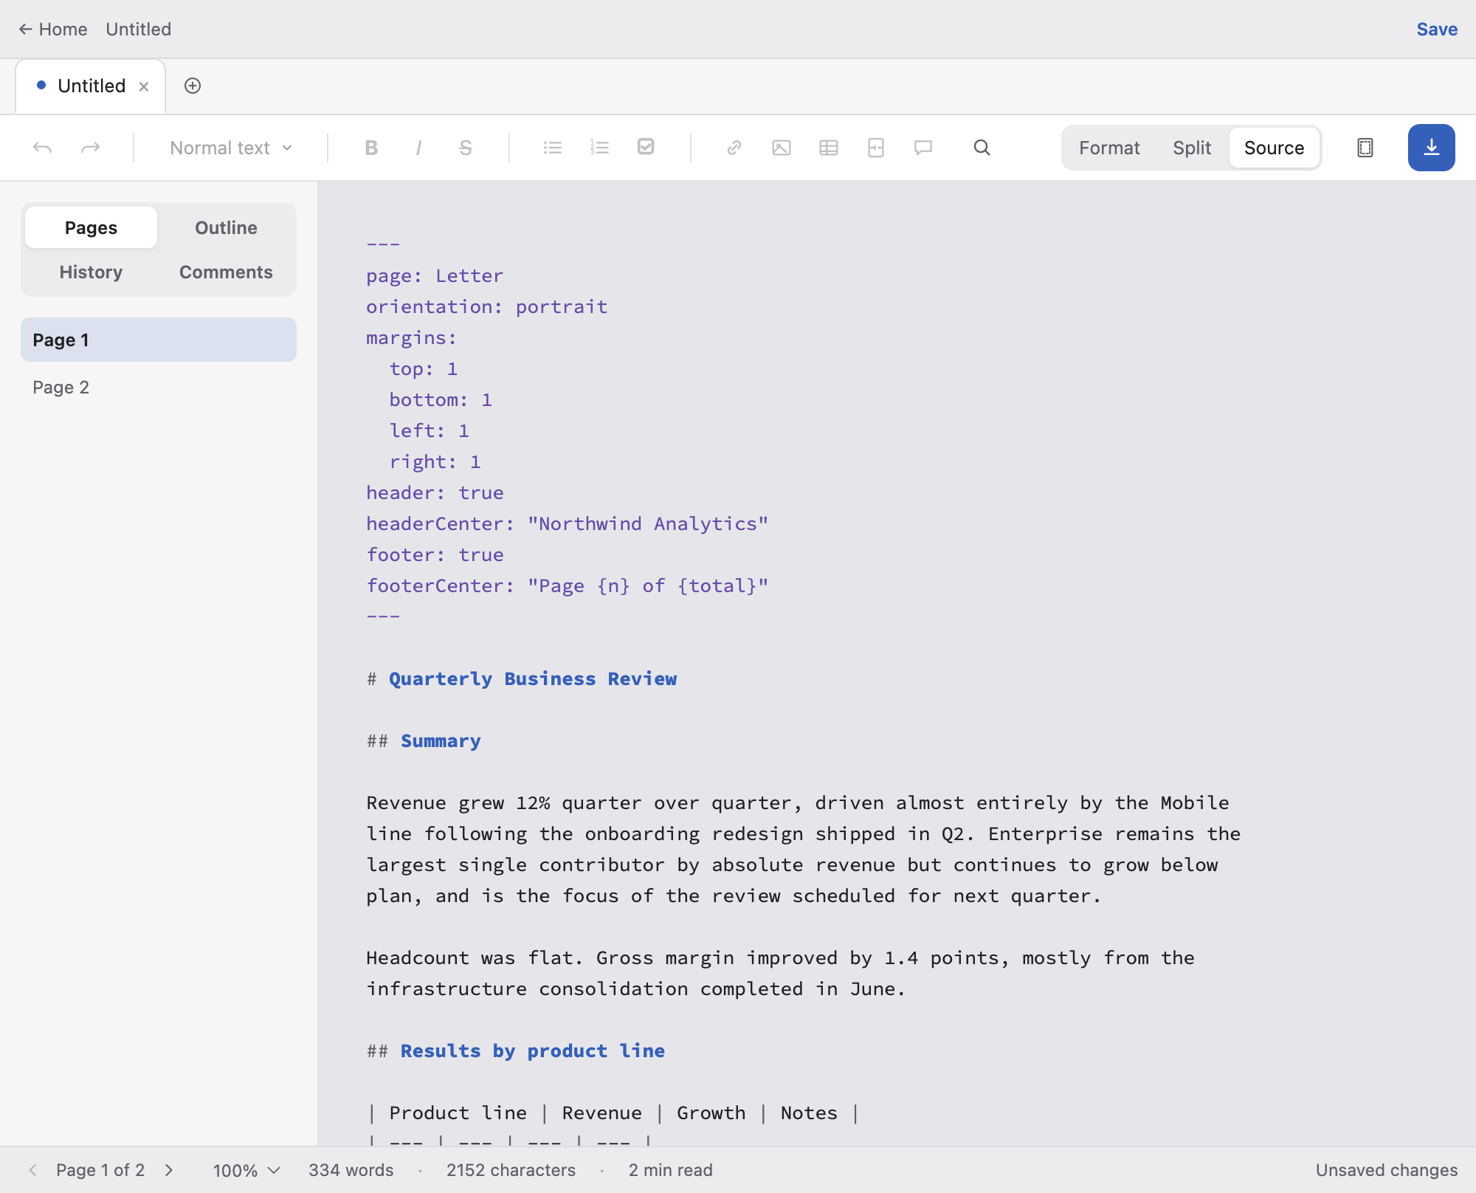Select the Comments sidebar tab
The image size is (1476, 1193).
(x=226, y=272)
